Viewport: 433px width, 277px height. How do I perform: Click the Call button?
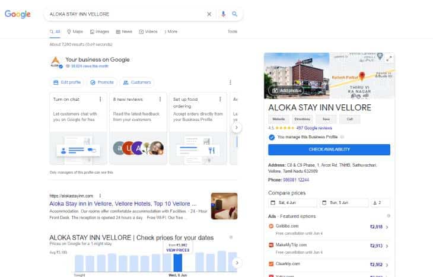click(x=350, y=119)
